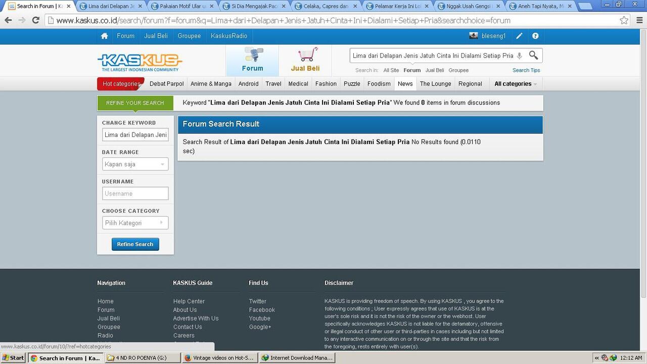The width and height of the screenshot is (647, 364).
Task: Open the pencil create-post icon
Action: point(519,36)
